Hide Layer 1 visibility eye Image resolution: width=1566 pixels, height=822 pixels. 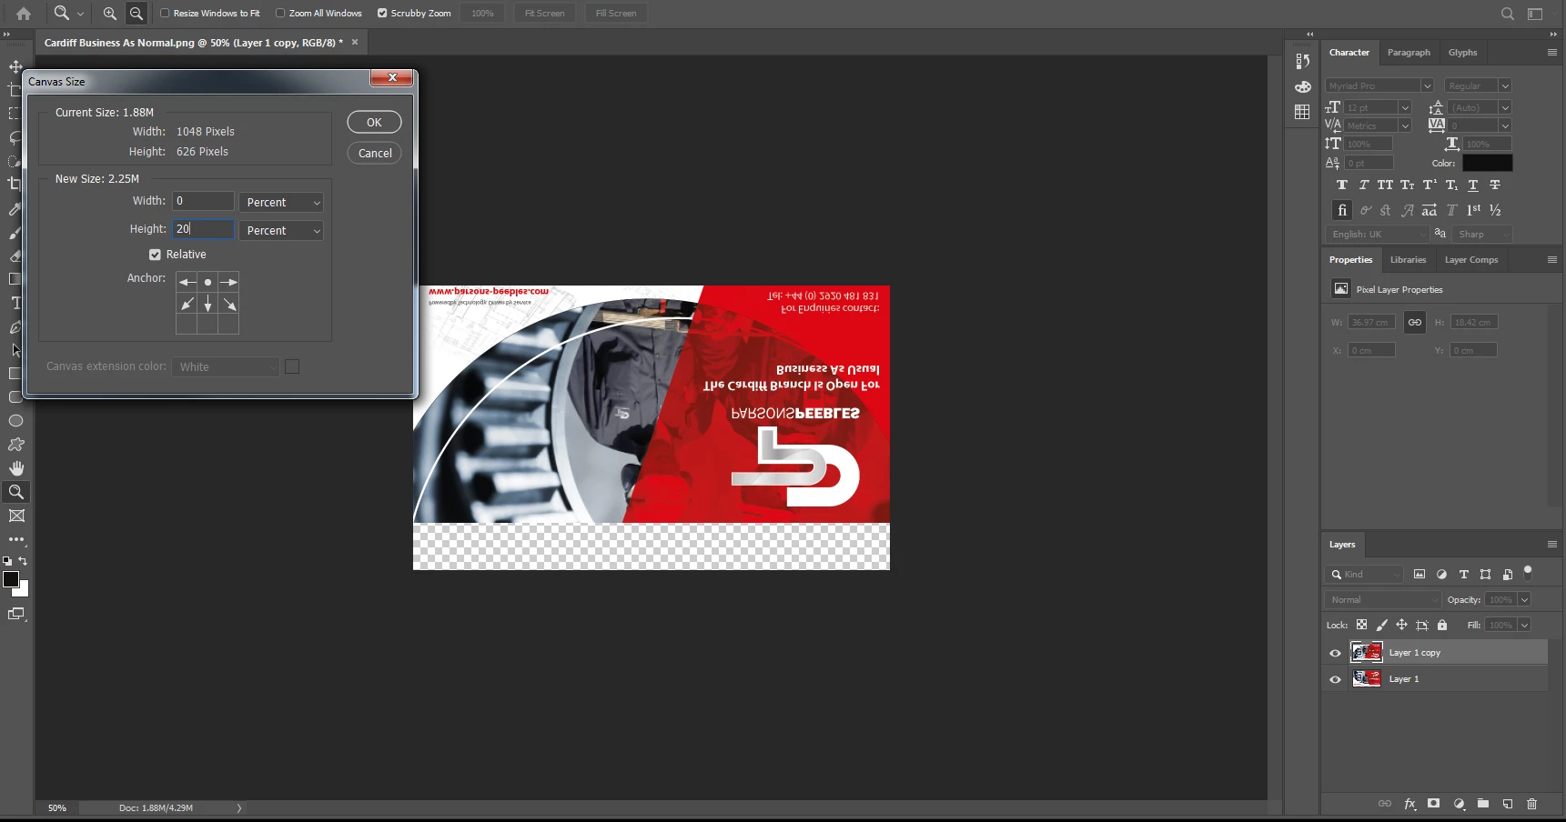point(1335,679)
